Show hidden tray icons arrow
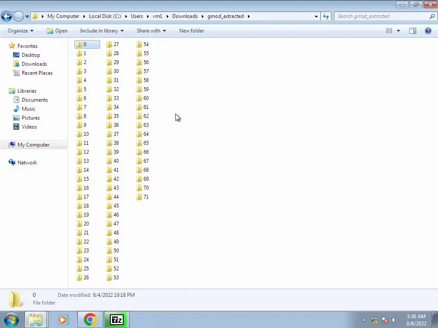Image resolution: width=438 pixels, height=328 pixels. click(x=364, y=320)
